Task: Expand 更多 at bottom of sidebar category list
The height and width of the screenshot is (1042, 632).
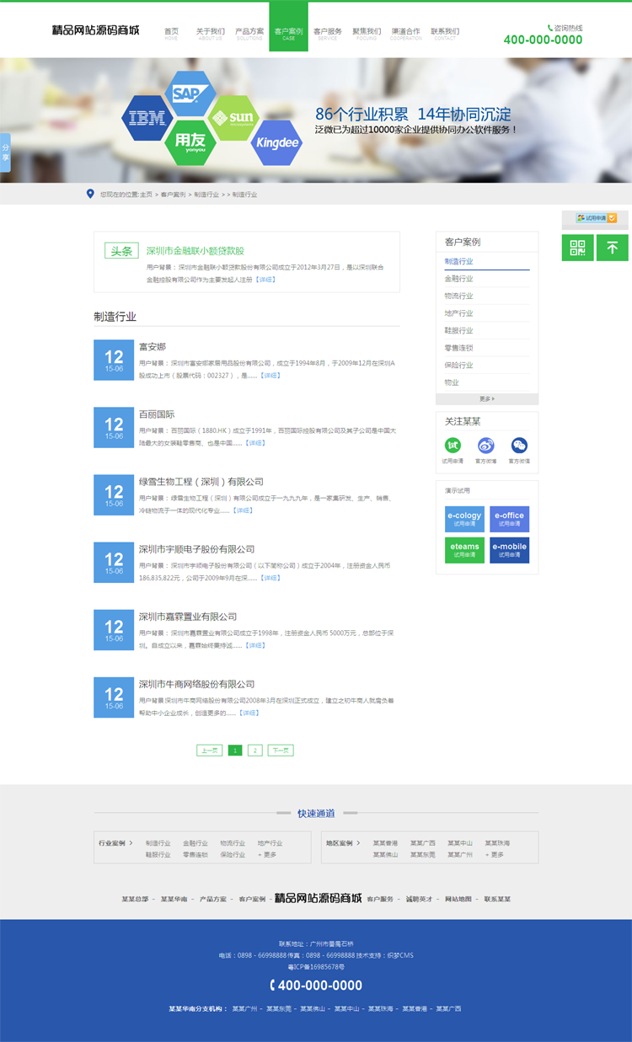Action: (x=487, y=398)
